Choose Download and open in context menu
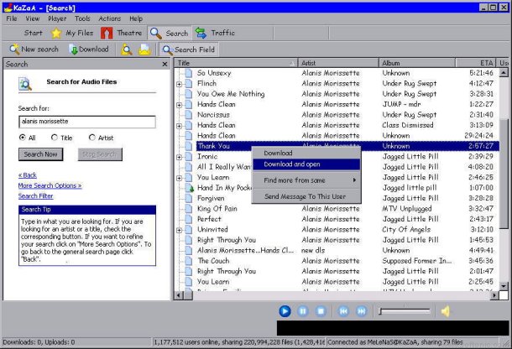 point(306,164)
